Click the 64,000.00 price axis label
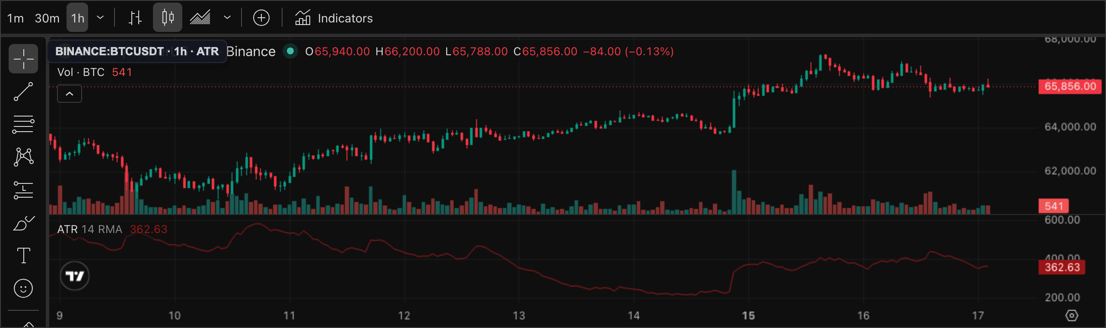Image resolution: width=1106 pixels, height=328 pixels. 1070,127
